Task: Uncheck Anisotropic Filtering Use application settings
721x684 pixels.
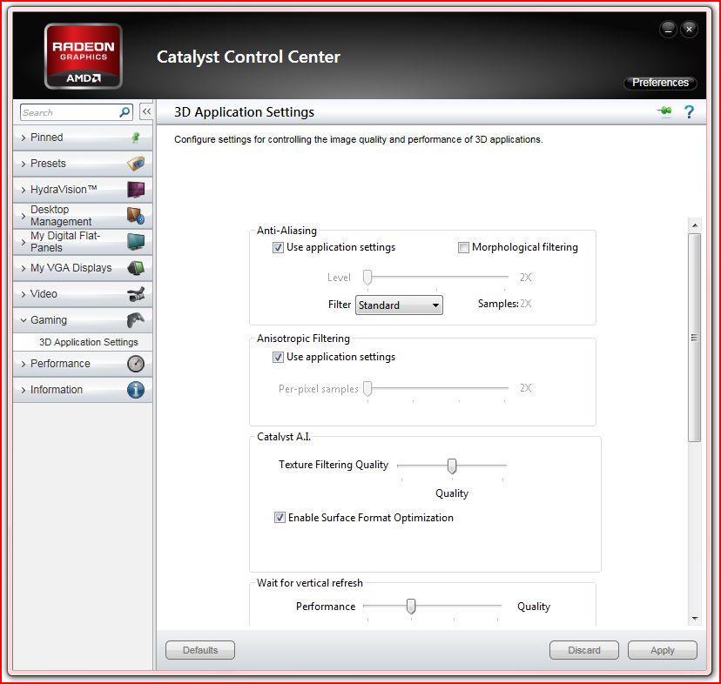Action: (278, 357)
